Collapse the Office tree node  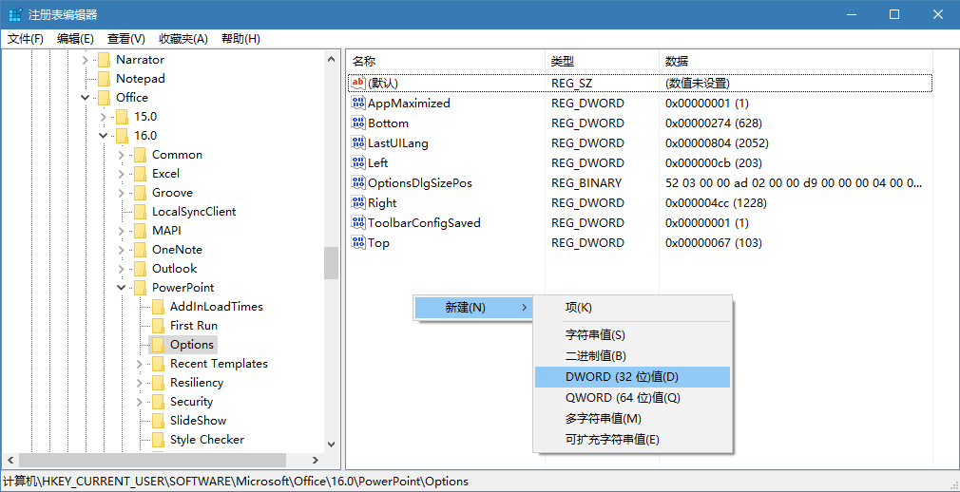[86, 97]
